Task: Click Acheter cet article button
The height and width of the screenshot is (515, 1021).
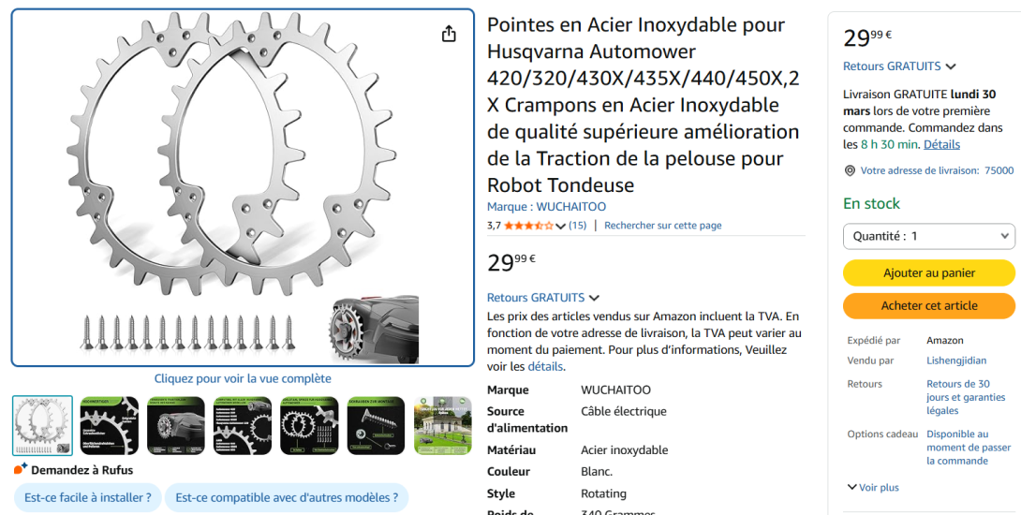Action: pos(928,305)
